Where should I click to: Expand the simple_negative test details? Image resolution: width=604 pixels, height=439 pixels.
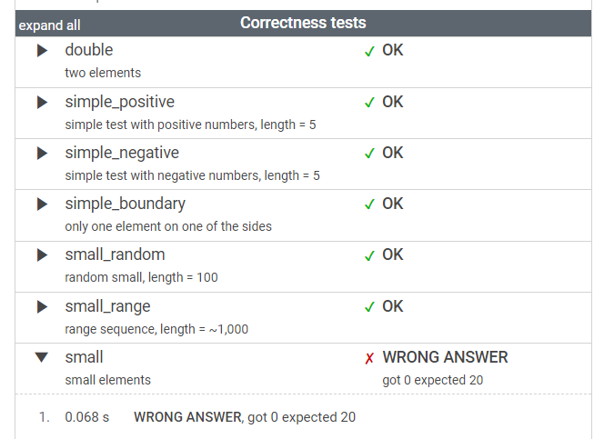42,153
